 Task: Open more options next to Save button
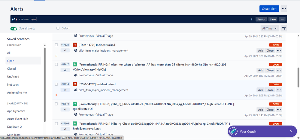tap(282, 19)
